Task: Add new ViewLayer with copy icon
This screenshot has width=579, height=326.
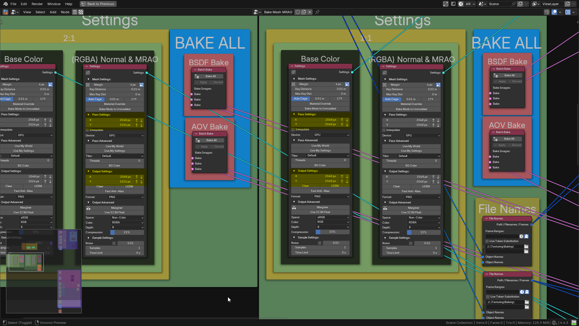Action: 568,4
